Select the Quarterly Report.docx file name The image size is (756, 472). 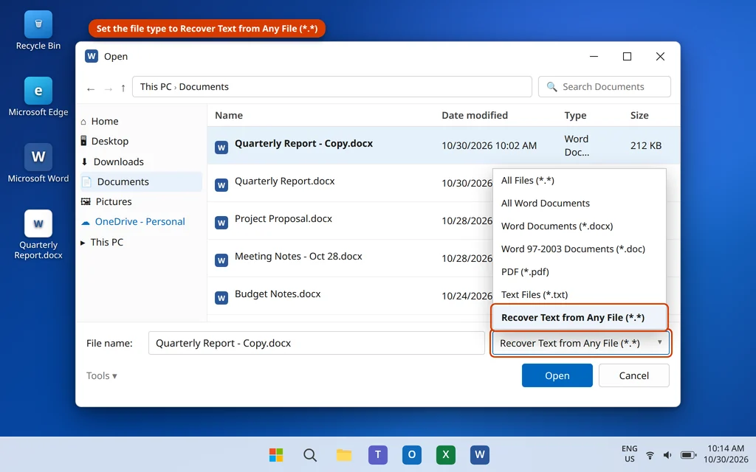click(x=284, y=181)
